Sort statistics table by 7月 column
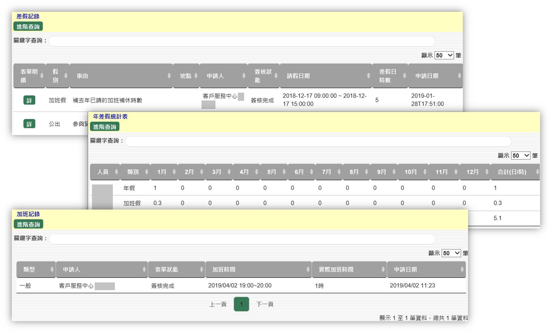Image resolution: width=552 pixels, height=333 pixels. tap(329, 172)
